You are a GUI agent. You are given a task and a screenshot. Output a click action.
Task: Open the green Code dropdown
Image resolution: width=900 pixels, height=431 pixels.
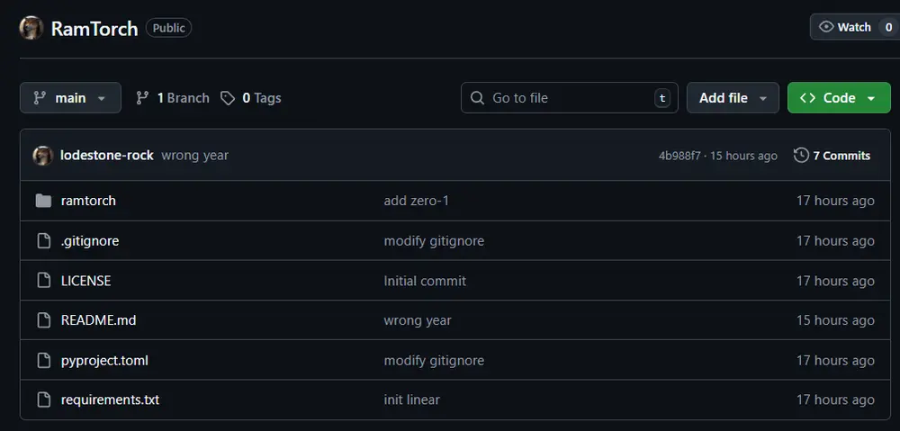click(x=838, y=98)
